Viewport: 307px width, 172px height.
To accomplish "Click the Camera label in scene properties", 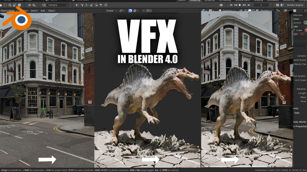I will pyautogui.click(x=301, y=56).
